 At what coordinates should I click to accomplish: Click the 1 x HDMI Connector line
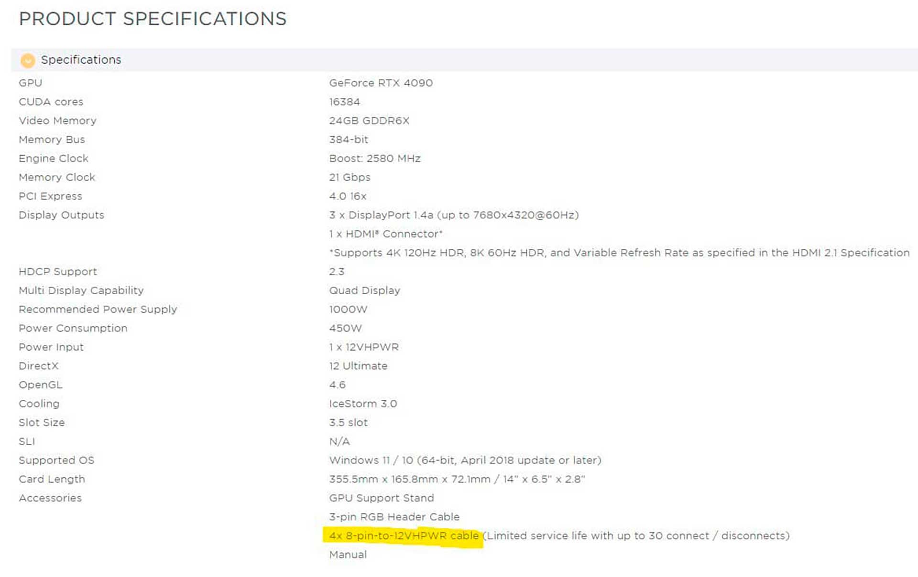pyautogui.click(x=385, y=234)
